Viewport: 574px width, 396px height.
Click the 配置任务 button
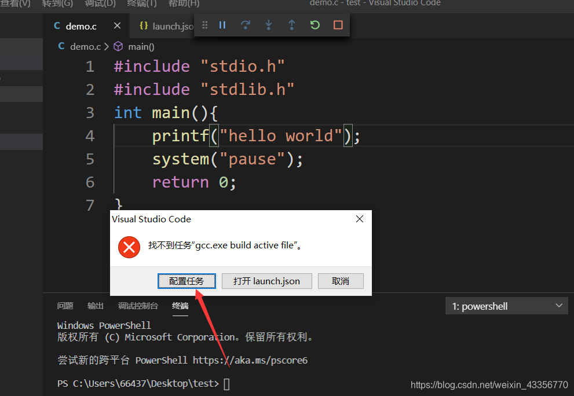(x=187, y=281)
